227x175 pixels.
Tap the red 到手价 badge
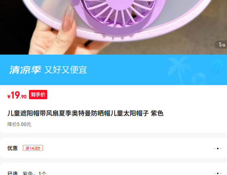38,95
